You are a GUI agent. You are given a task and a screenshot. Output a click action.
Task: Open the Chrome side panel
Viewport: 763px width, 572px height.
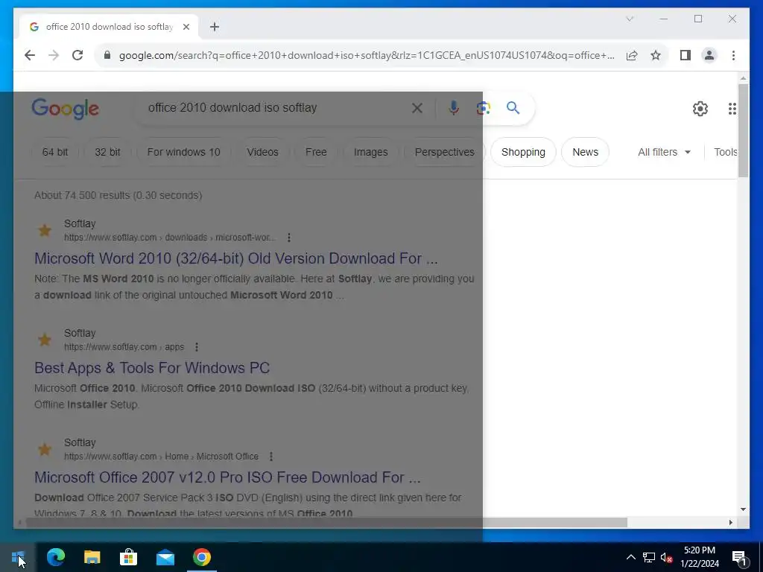[686, 55]
